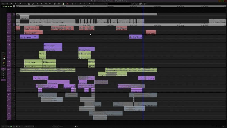Image resolution: width=227 pixels, height=128 pixels.
Task: Click the red overwrite trim icon in Smart Tool
Action: tap(4, 61)
